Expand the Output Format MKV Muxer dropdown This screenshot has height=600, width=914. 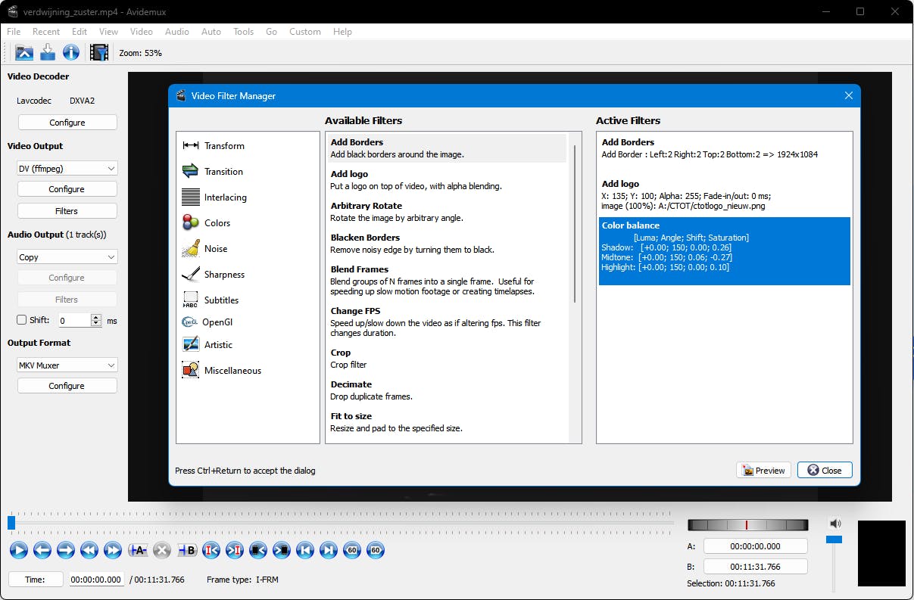tap(67, 365)
